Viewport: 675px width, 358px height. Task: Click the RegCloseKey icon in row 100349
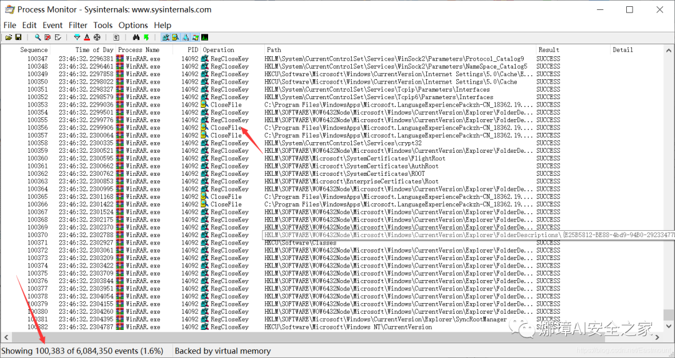point(205,74)
